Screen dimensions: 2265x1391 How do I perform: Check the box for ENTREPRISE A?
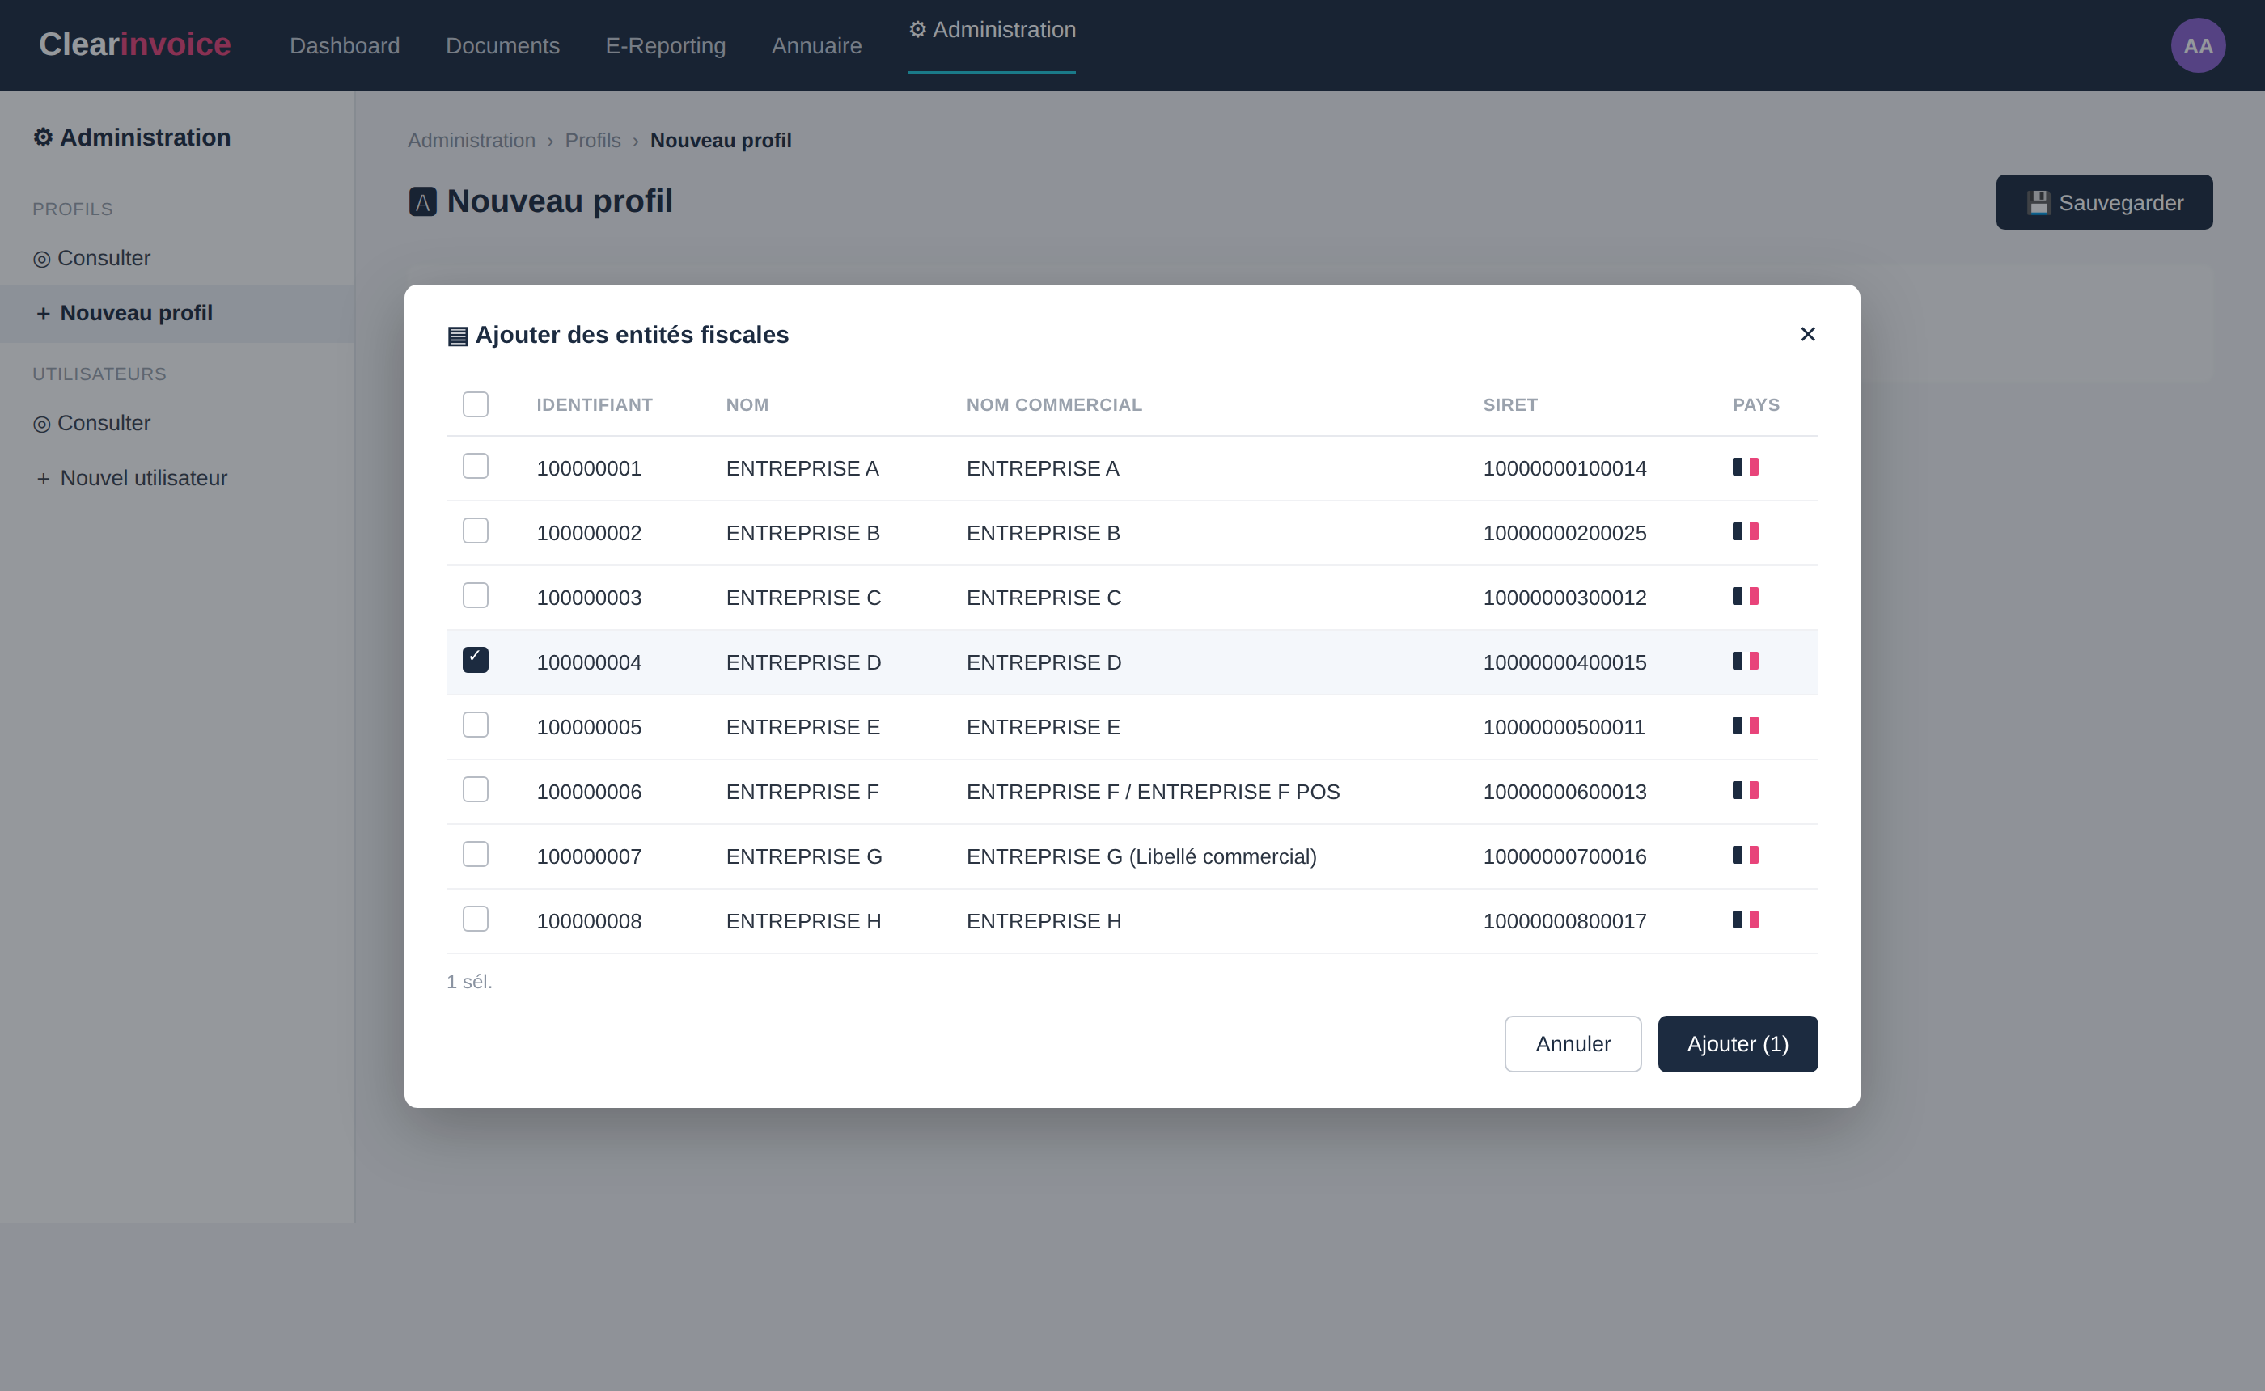coord(476,467)
